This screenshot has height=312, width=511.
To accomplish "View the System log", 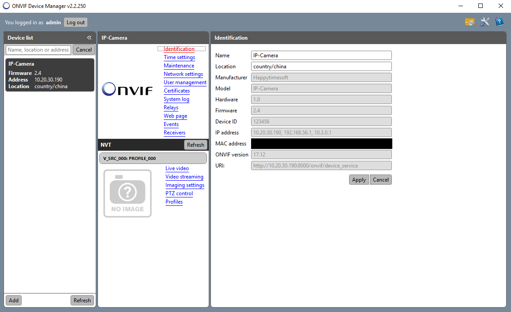I will (176, 99).
